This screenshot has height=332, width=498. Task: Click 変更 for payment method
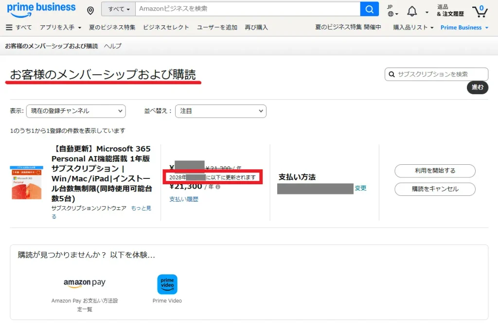(x=360, y=188)
